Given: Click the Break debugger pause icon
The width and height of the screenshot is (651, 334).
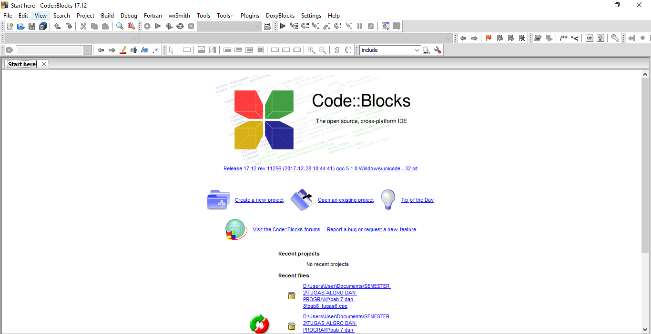Looking at the screenshot, I should coord(360,26).
